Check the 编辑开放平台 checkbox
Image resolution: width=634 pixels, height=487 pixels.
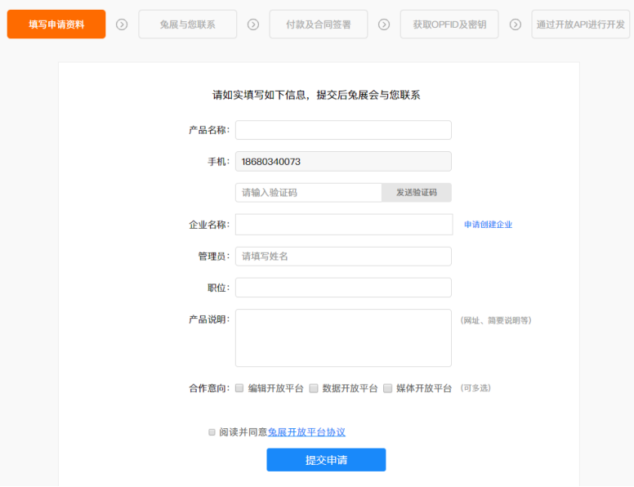pos(239,388)
